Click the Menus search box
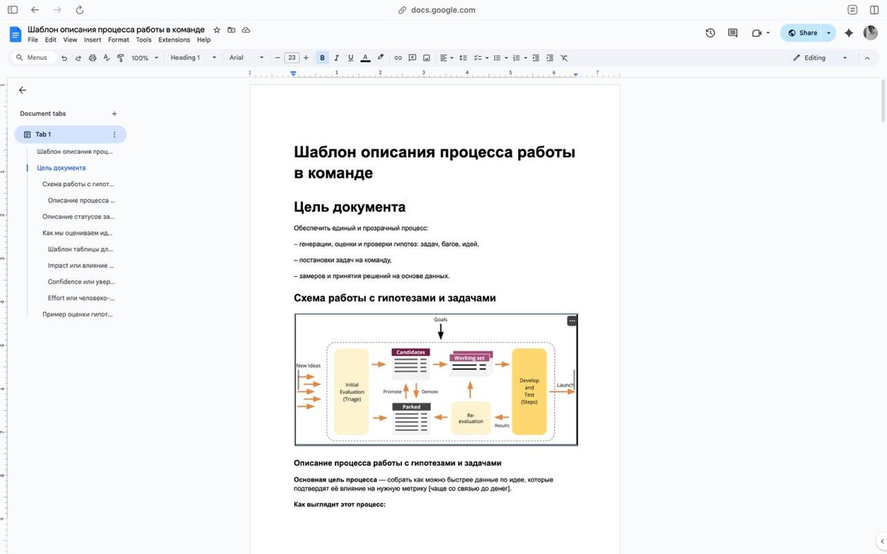 click(x=33, y=58)
